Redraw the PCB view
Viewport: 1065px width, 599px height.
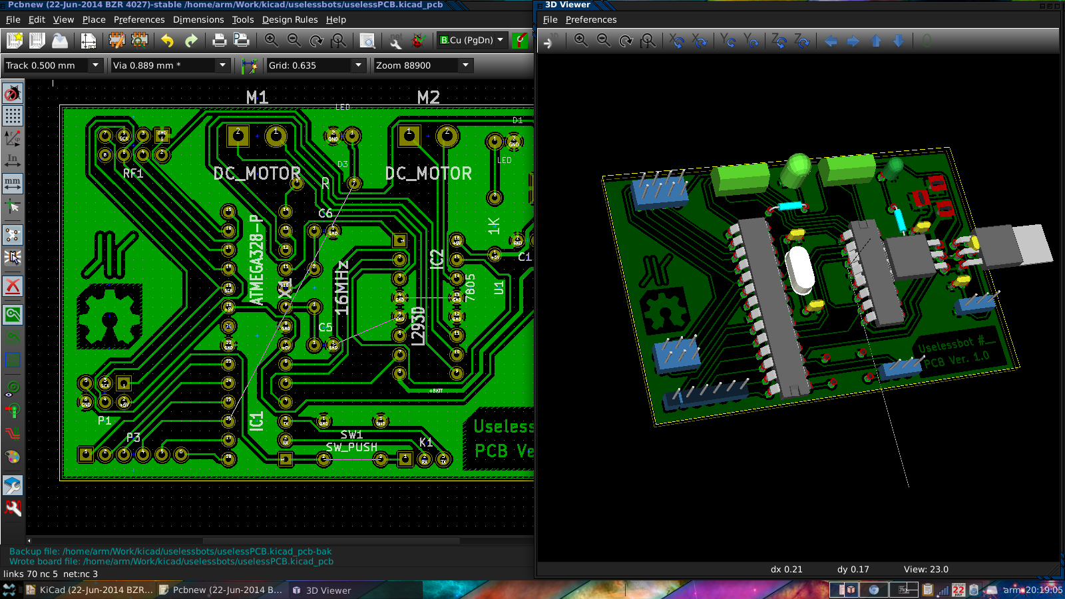(x=316, y=41)
